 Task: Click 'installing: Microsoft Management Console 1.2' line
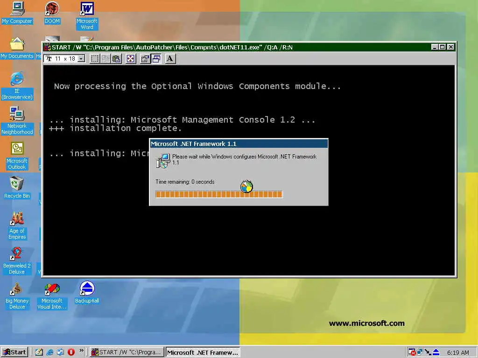pos(183,120)
